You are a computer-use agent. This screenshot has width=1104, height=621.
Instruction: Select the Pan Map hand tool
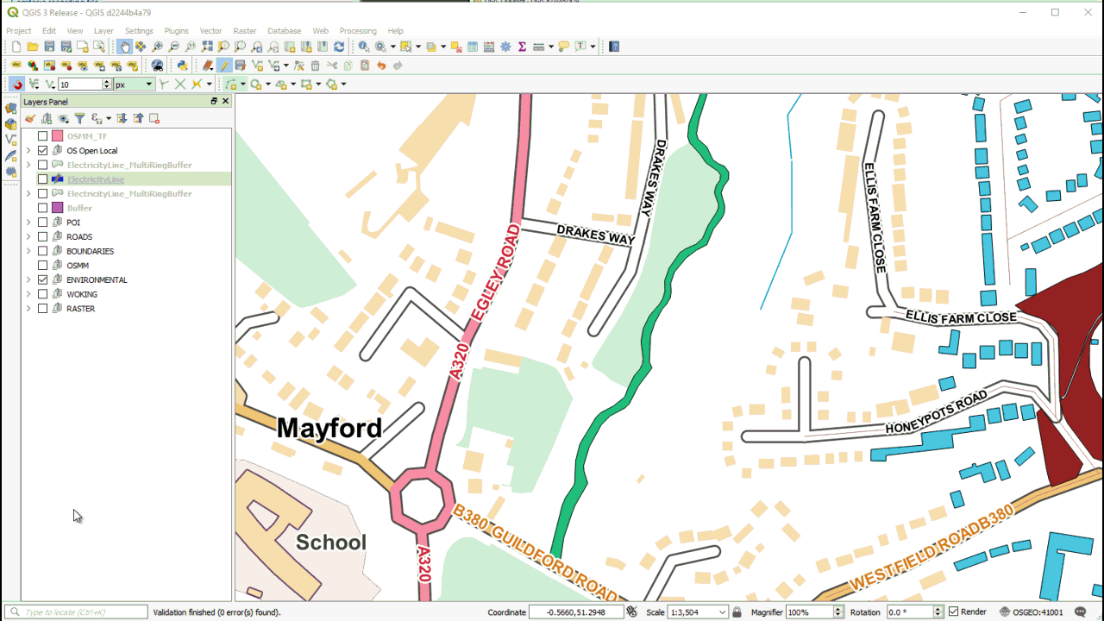(125, 47)
